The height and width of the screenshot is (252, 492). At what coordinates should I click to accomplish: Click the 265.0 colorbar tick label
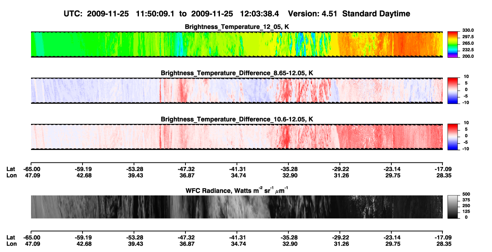[x=468, y=43]
